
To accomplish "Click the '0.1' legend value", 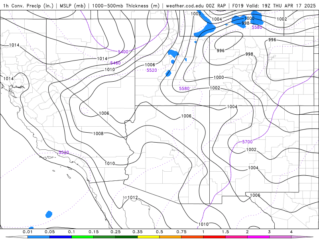I will 71,232.
